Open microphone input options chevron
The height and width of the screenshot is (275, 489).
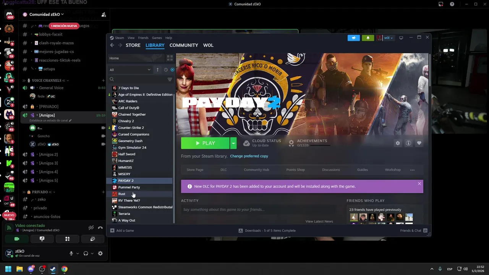[x=78, y=254]
